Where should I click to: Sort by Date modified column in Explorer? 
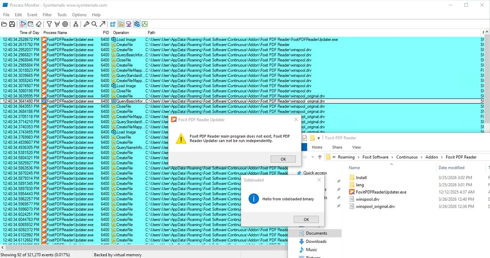[451, 168]
